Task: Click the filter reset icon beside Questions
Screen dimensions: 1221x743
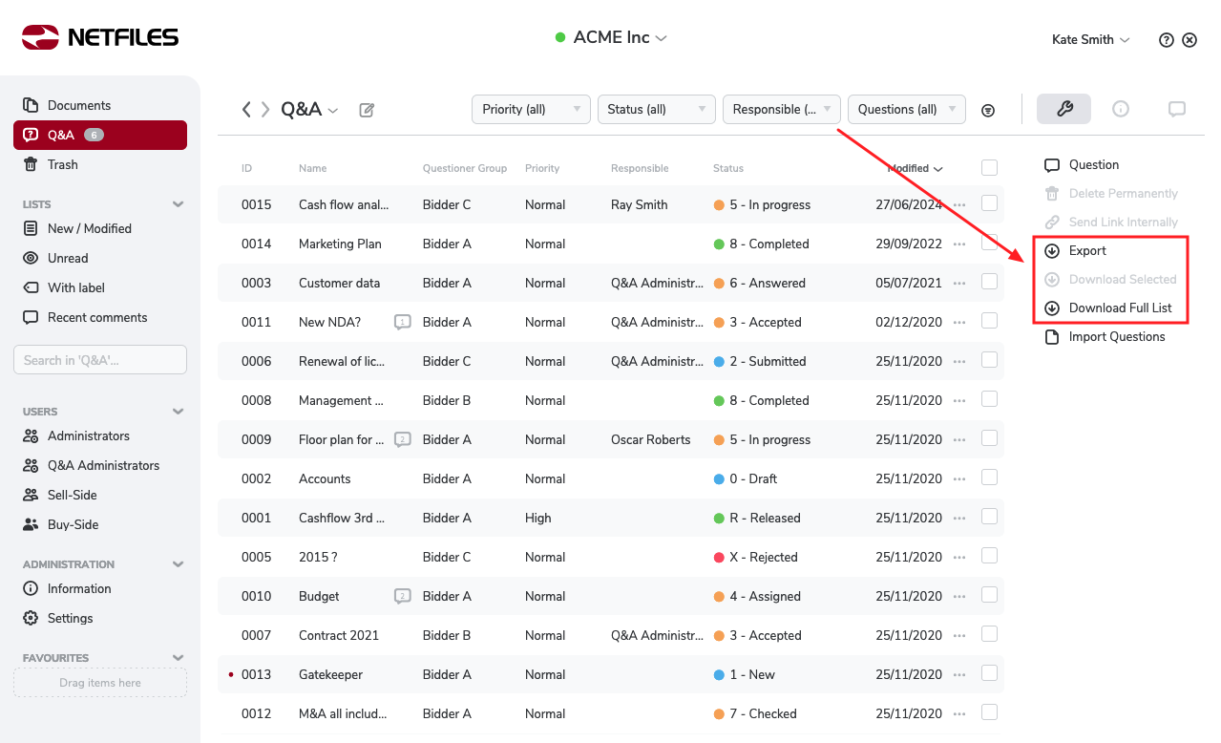Action: tap(988, 110)
